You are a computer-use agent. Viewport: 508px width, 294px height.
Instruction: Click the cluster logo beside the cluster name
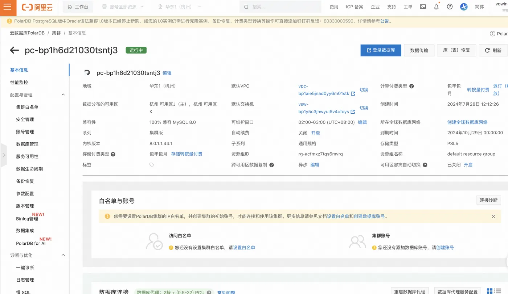[87, 73]
